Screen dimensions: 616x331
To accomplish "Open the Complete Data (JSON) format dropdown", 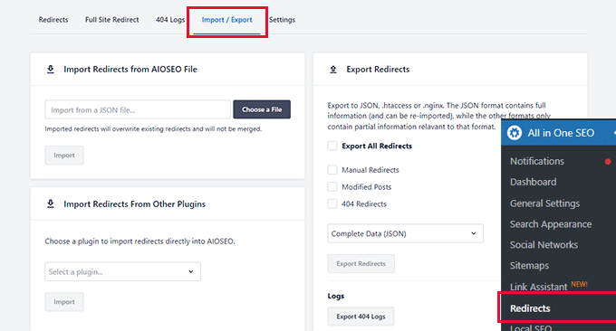I will tap(406, 233).
